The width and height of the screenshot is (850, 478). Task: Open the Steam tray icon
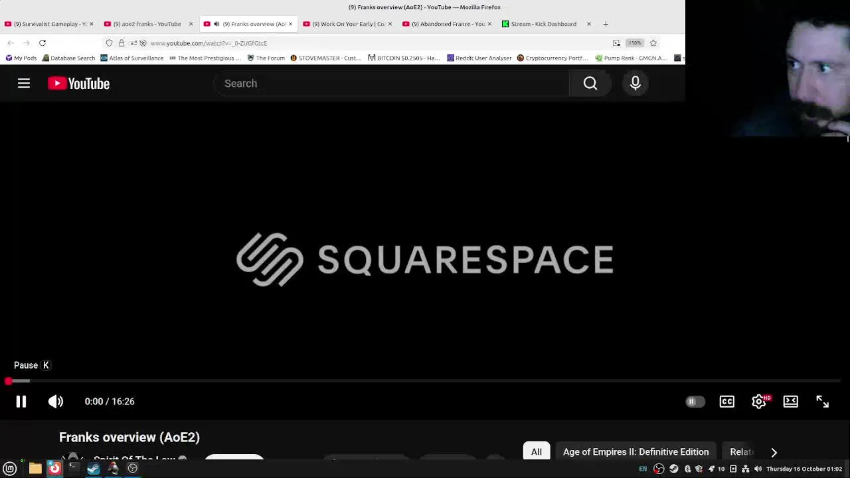pos(674,469)
